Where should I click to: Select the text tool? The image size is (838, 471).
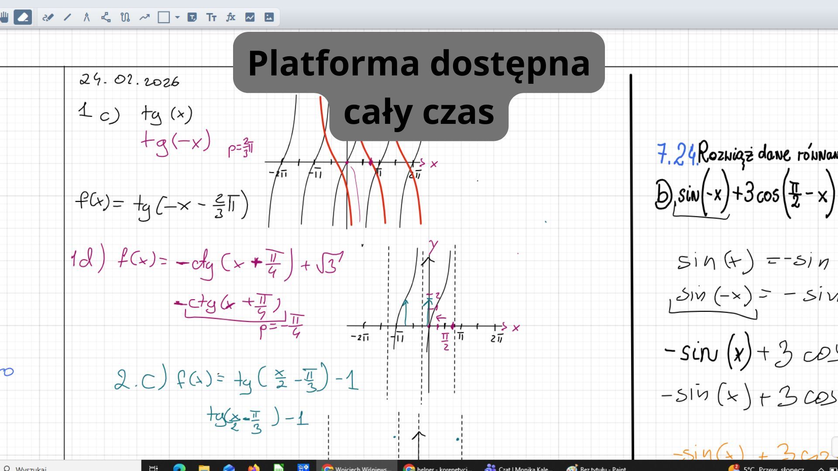(x=211, y=17)
